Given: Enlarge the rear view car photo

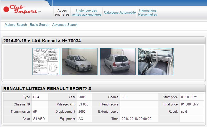Looking at the screenshot, I should pos(118,62).
